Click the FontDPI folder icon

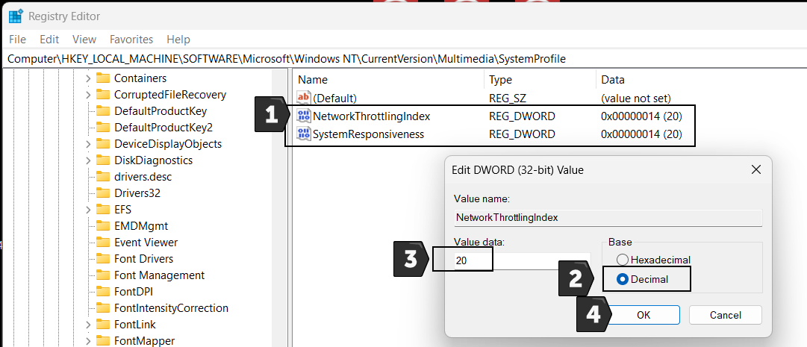point(104,292)
